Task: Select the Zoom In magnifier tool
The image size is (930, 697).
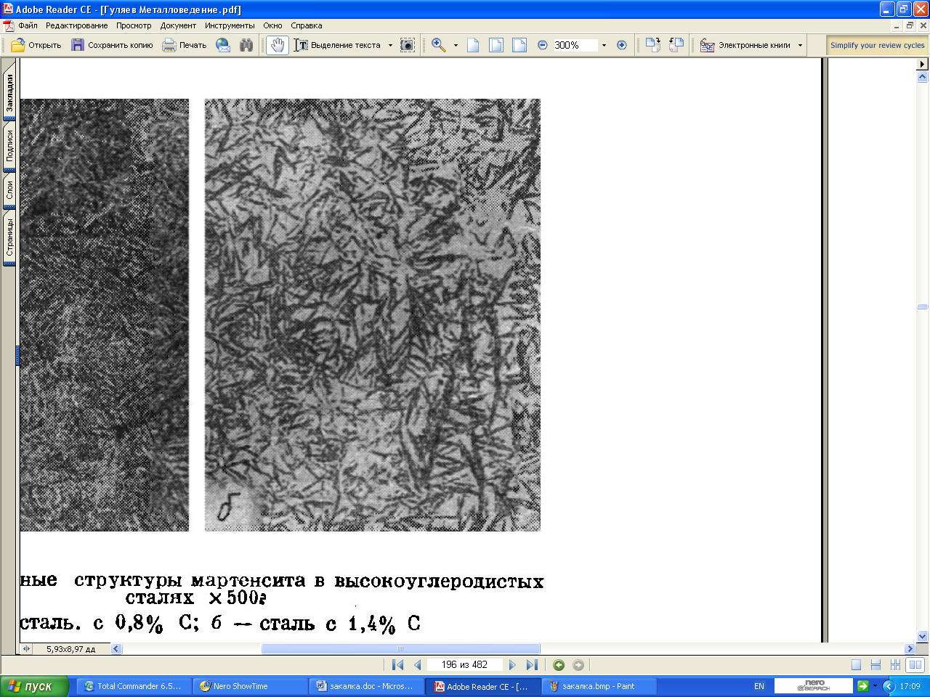Action: coord(439,45)
